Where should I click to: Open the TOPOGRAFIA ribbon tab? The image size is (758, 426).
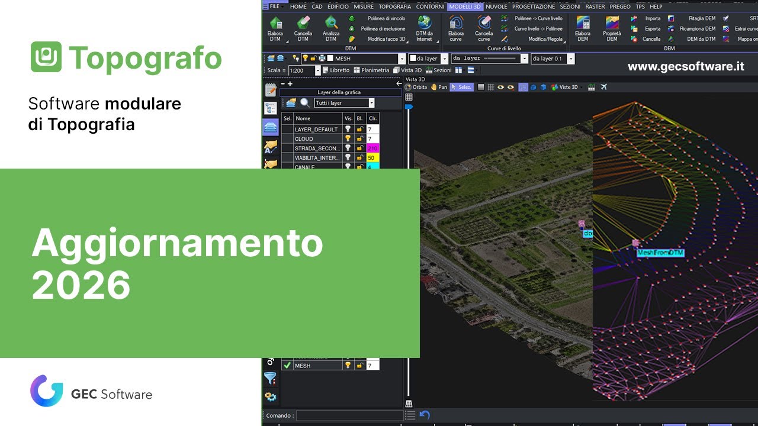coord(394,7)
